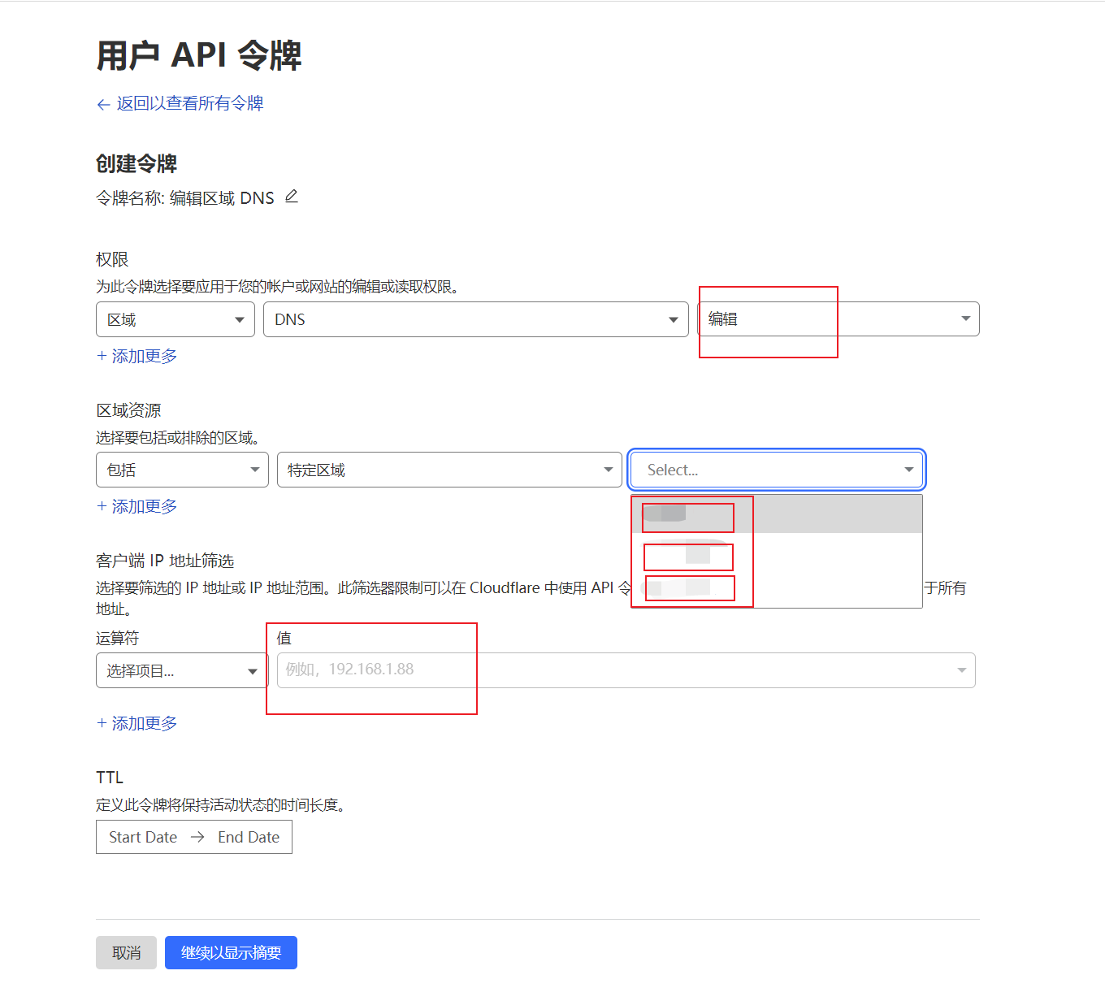Click the left arrow beside 返回以查看所有令牌
1105x1001 pixels.
coord(102,104)
